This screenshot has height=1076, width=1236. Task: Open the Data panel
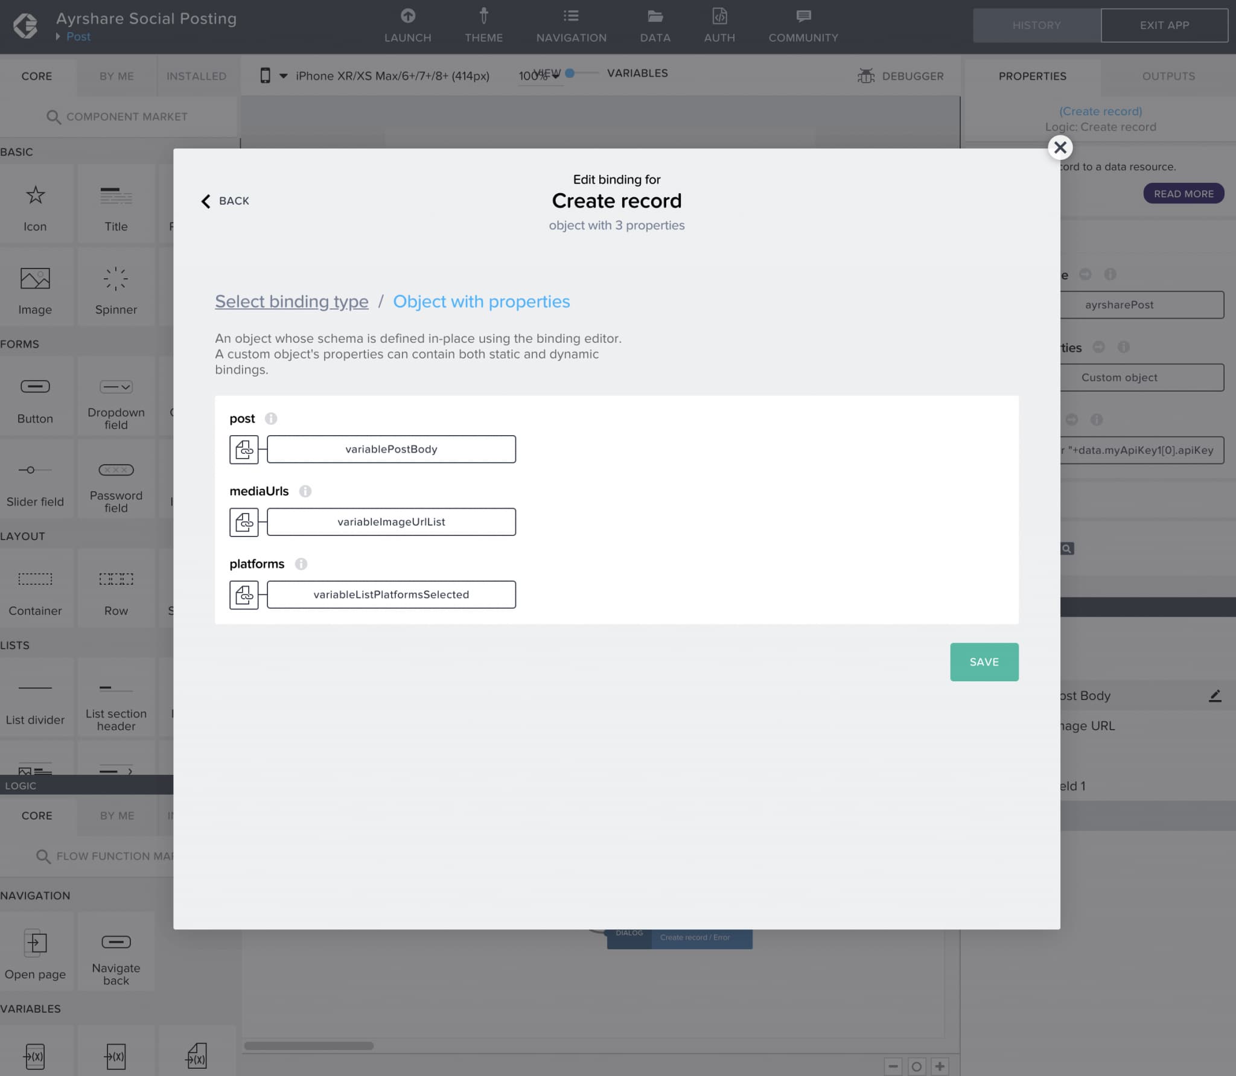655,25
